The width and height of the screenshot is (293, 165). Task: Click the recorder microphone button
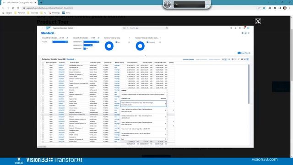coord(167,4)
